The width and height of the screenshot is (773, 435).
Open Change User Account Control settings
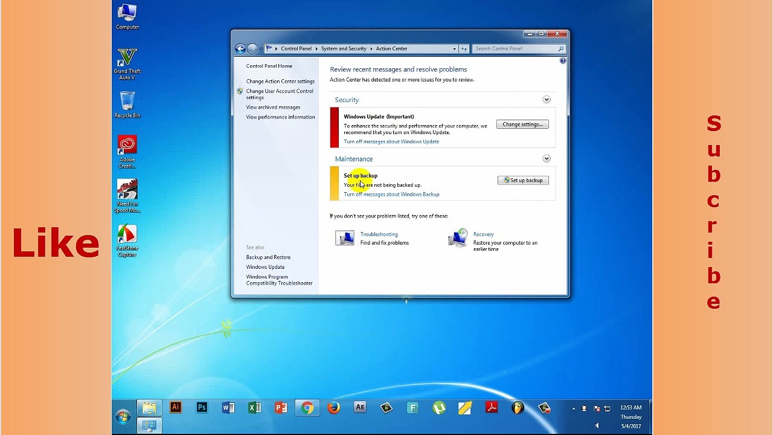click(280, 94)
